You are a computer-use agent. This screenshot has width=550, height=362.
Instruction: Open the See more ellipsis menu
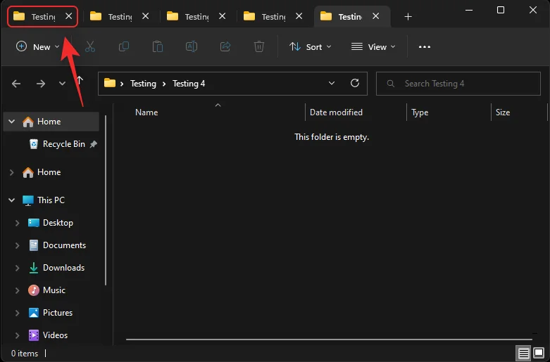point(424,46)
